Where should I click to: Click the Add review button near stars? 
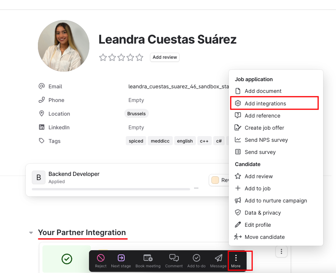164,57
